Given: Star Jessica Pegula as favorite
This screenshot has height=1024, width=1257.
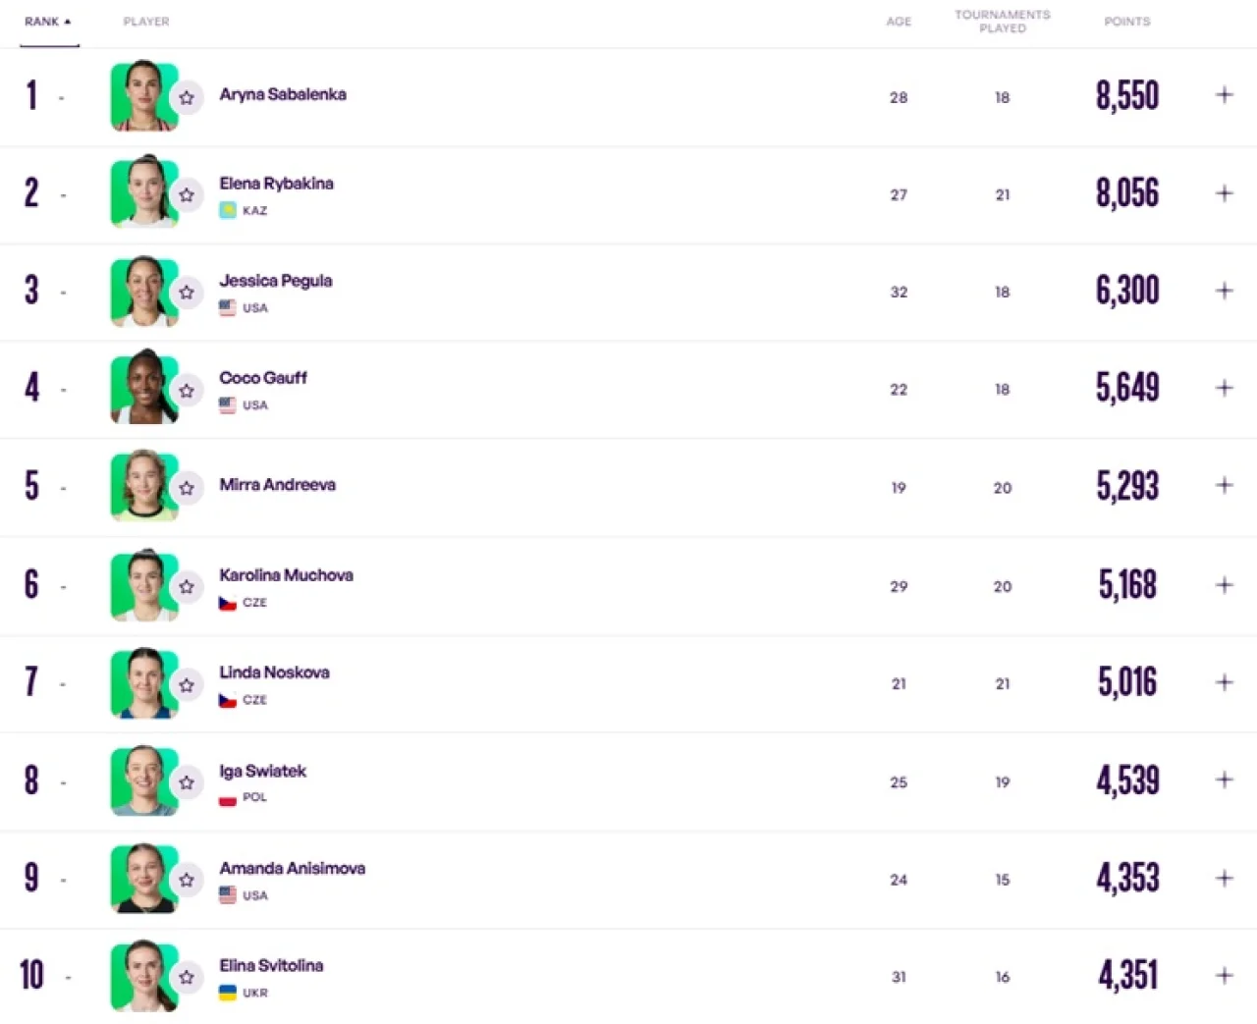Looking at the screenshot, I should tap(187, 292).
